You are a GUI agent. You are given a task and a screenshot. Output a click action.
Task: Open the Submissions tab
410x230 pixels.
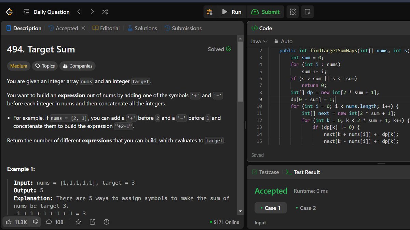[x=183, y=28]
